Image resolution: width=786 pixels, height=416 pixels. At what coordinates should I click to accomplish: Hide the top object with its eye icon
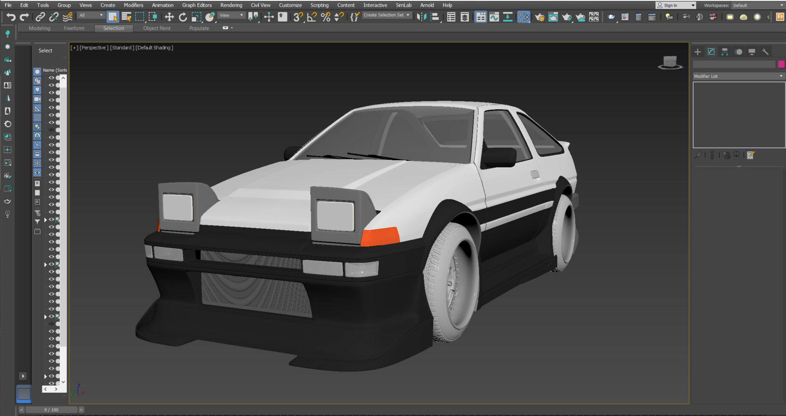coord(51,78)
